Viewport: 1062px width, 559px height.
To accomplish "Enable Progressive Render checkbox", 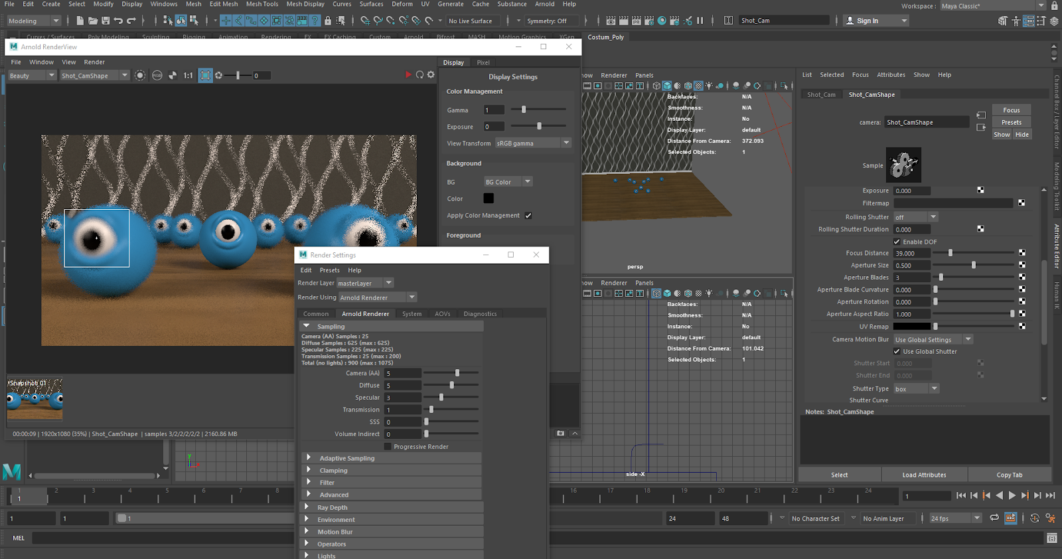I will pos(388,447).
